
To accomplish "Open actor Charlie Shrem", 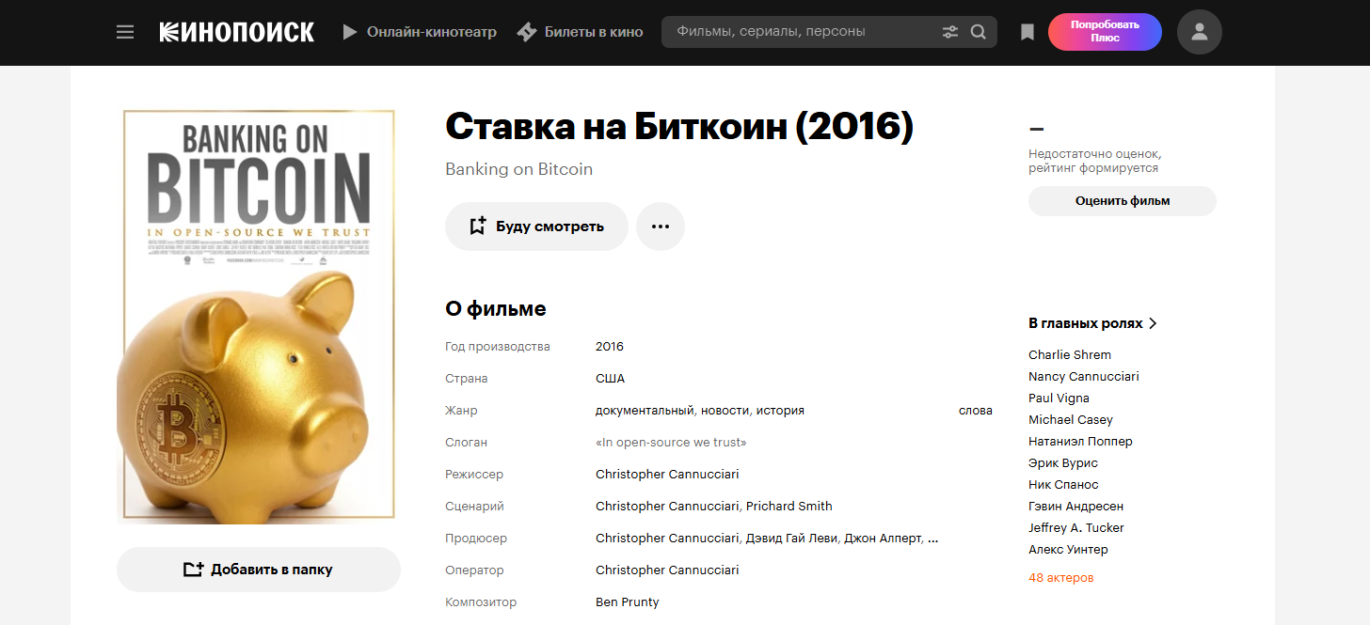I will (x=1070, y=355).
